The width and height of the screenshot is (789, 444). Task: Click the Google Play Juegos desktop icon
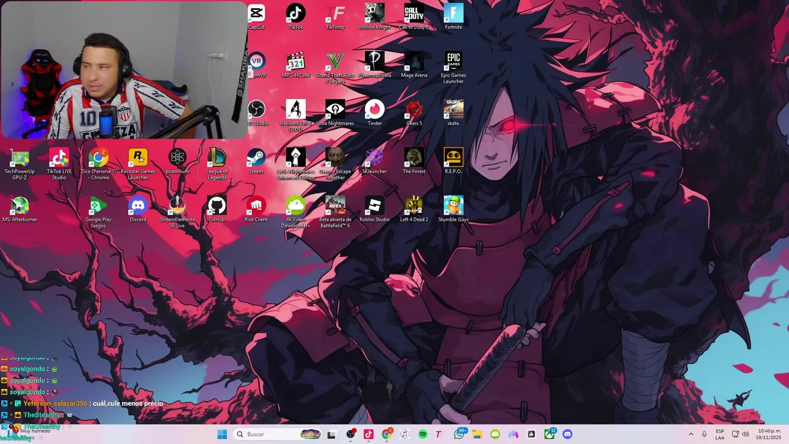[x=99, y=212]
